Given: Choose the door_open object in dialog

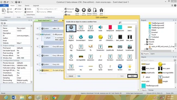Looking at the screenshot, I should click(130, 38).
